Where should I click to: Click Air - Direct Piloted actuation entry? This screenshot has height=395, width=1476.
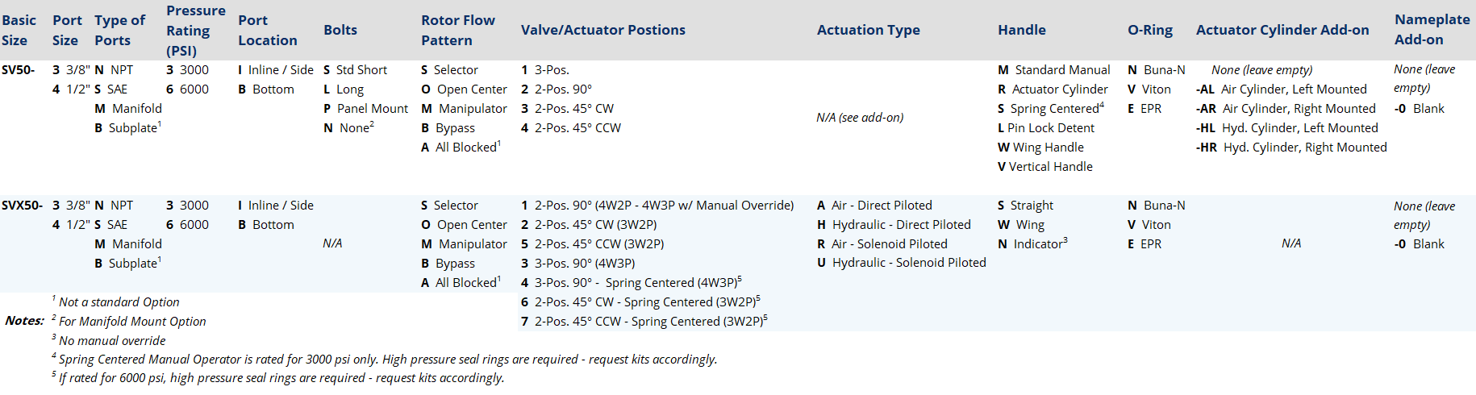(874, 206)
